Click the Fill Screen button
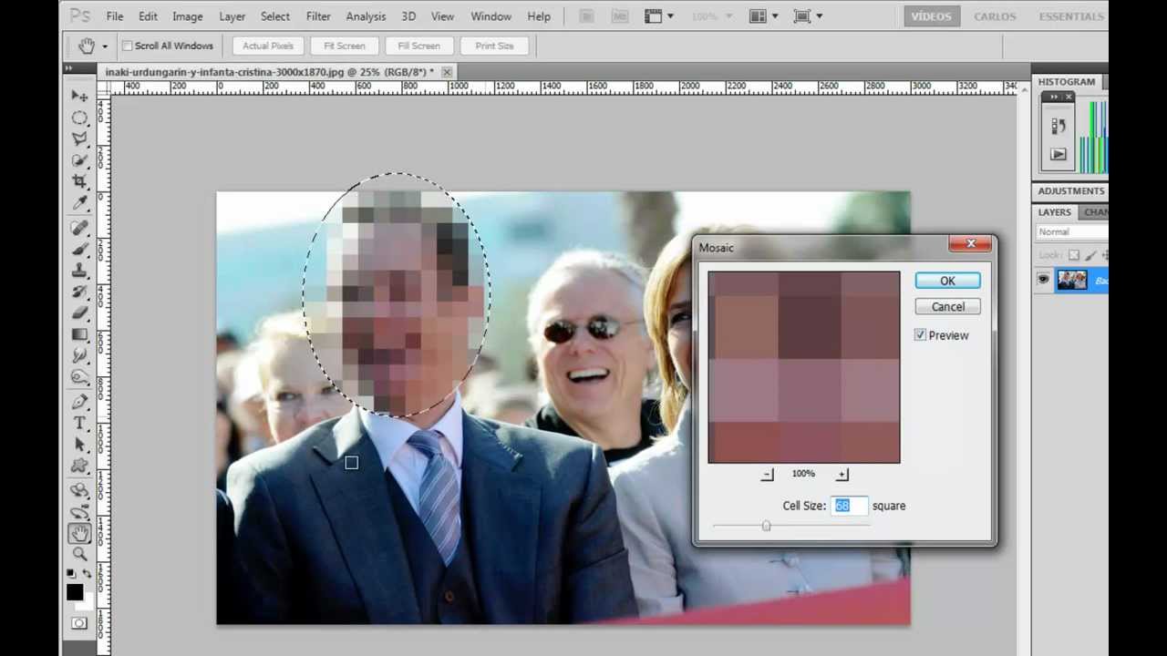 (x=418, y=46)
